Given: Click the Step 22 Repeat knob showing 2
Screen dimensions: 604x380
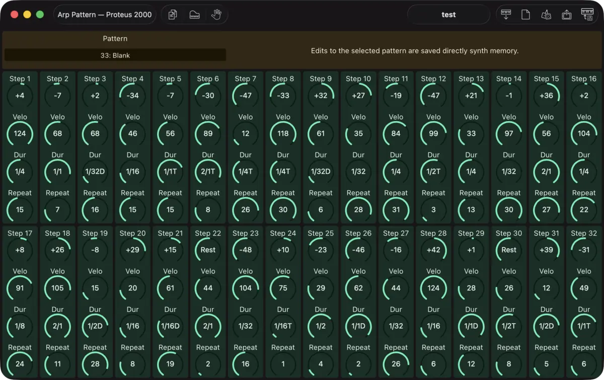Looking at the screenshot, I should click(208, 364).
